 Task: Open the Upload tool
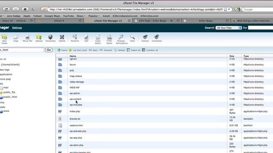[39, 38]
